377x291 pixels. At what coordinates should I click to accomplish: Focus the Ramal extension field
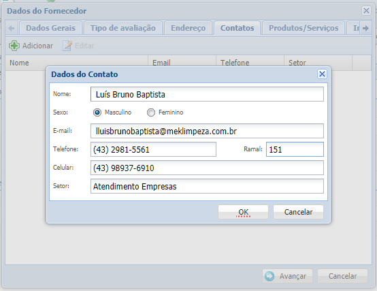[x=295, y=149]
